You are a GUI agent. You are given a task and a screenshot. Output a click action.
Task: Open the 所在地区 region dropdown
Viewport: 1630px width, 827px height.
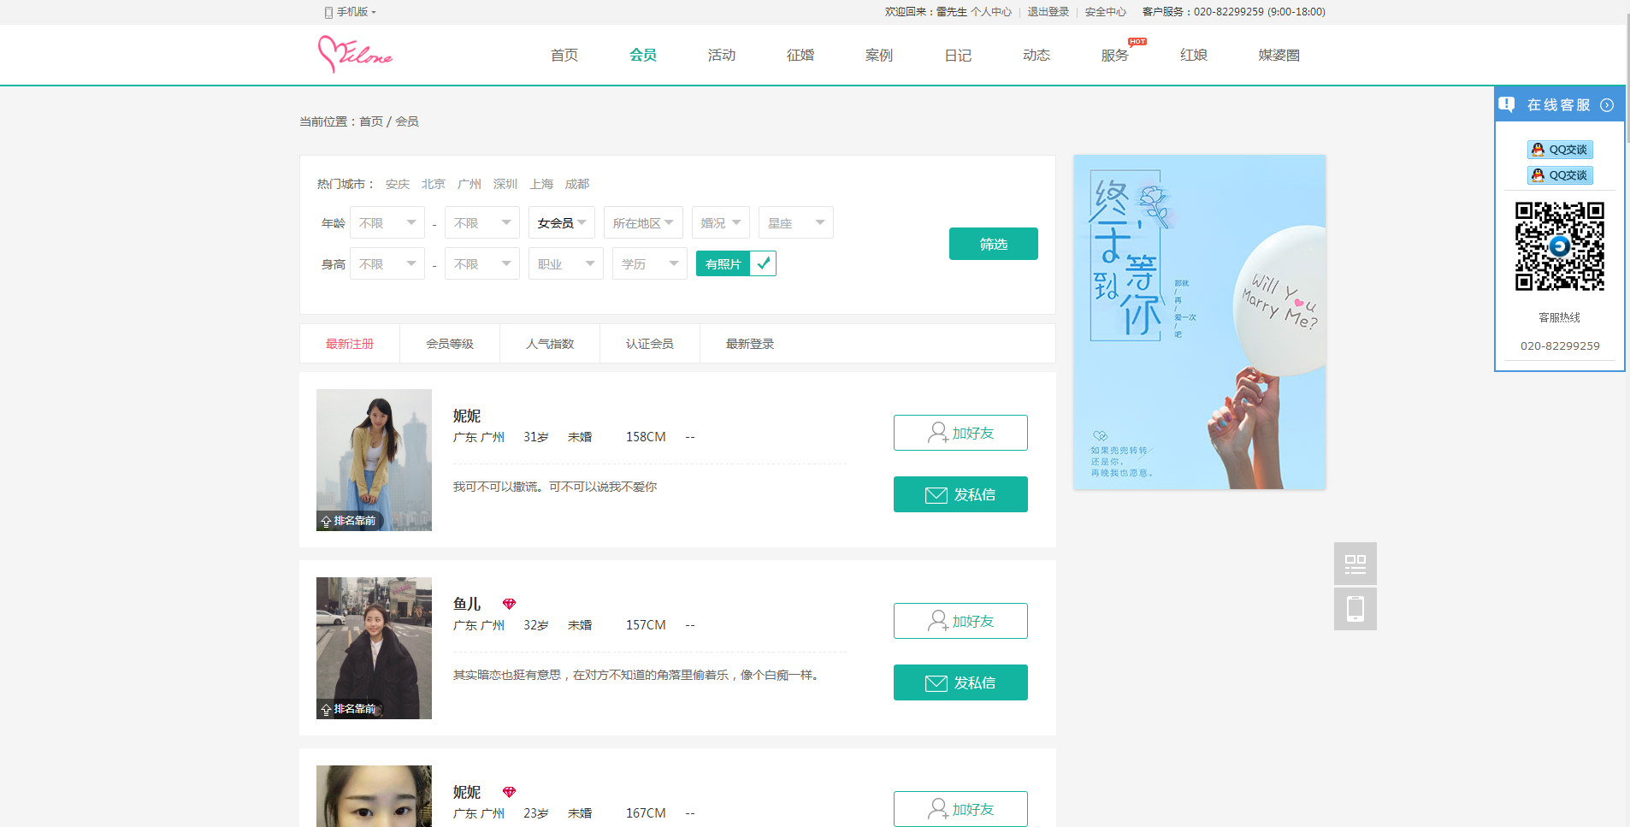643,222
